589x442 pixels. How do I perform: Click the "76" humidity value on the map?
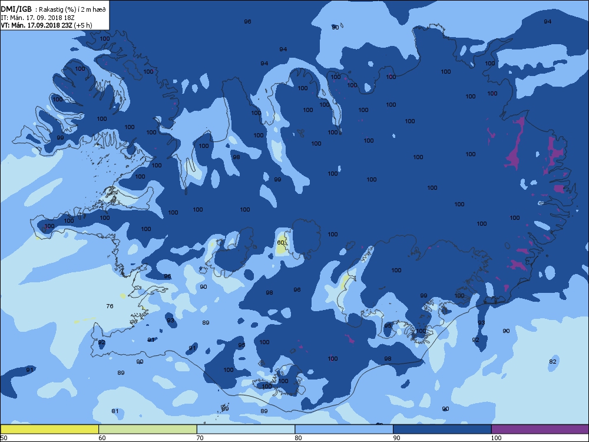click(x=110, y=306)
